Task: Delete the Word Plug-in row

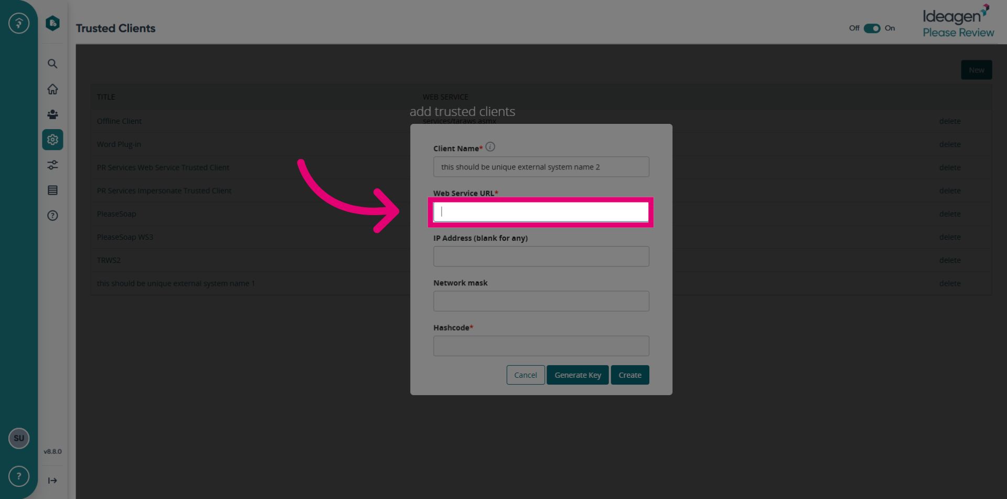Action: pos(950,144)
